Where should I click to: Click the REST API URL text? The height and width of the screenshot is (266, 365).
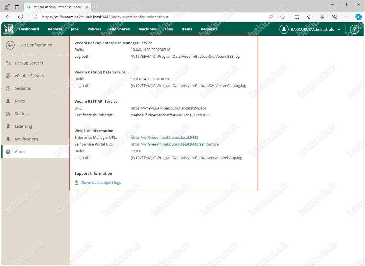click(x=168, y=108)
